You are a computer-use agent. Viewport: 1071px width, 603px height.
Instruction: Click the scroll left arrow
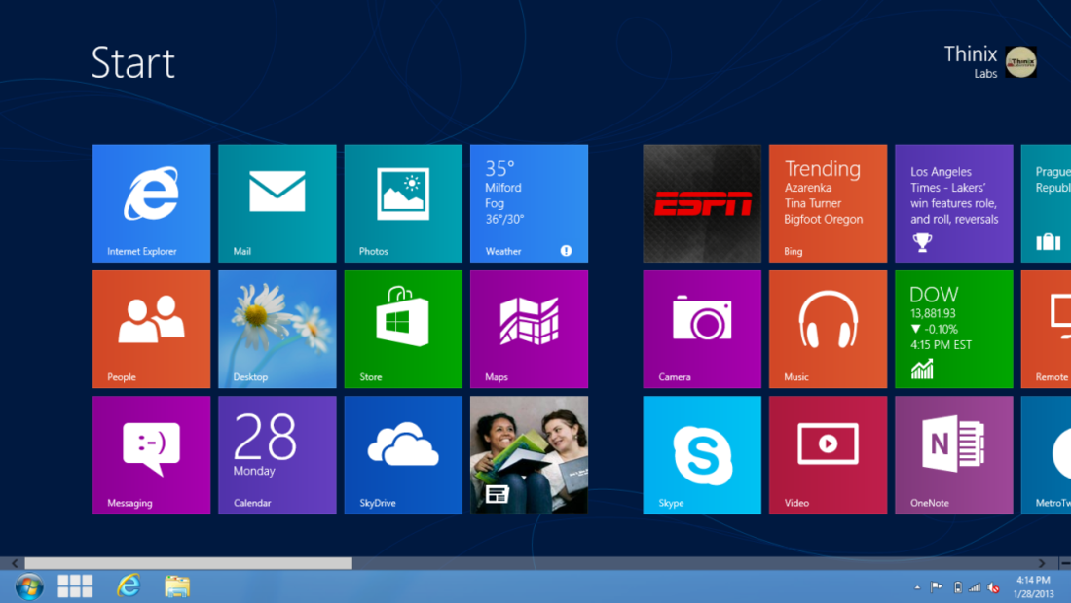[15, 563]
